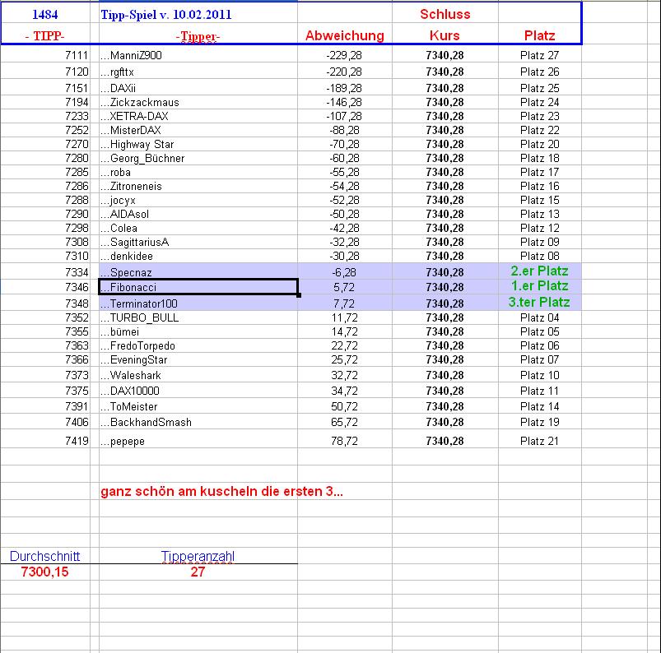
Task: Click the '...bümei' cell
Action: pyautogui.click(x=198, y=331)
